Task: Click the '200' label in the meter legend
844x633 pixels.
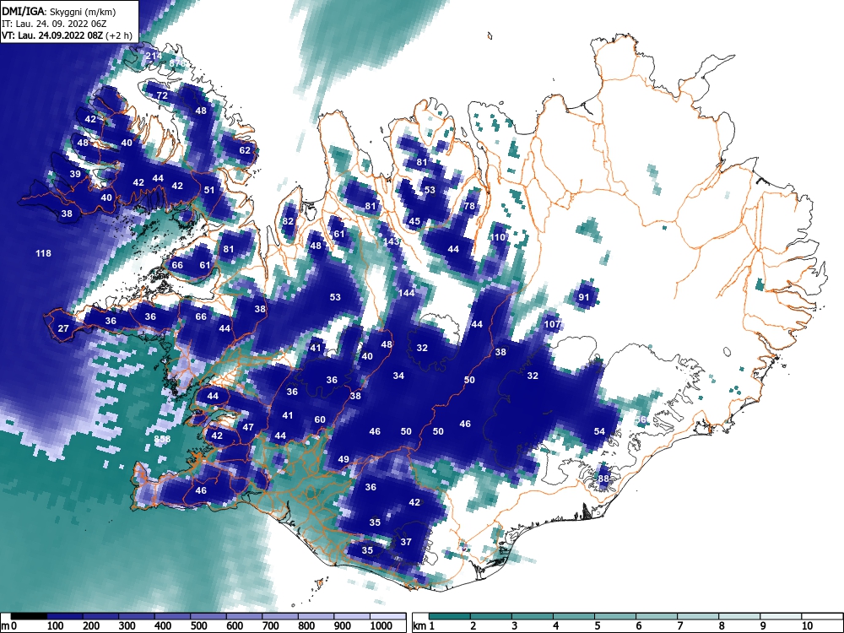Action: point(91,626)
